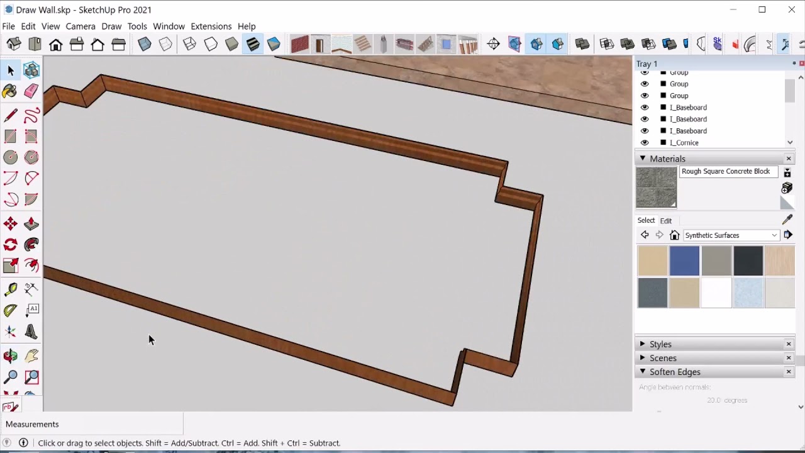Click the Zoom magnifier tool

point(10,377)
